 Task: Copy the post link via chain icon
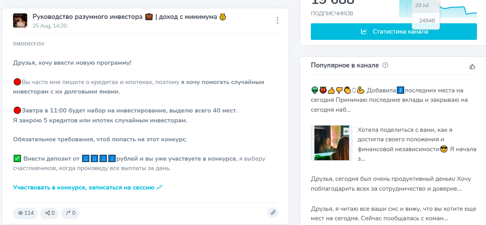tap(272, 213)
